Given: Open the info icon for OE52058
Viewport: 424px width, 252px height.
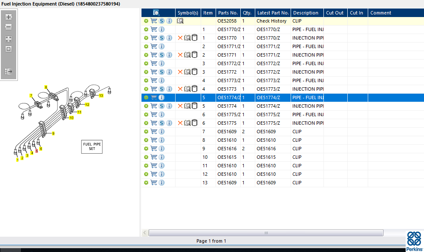Looking at the screenshot, I should 169,21.
